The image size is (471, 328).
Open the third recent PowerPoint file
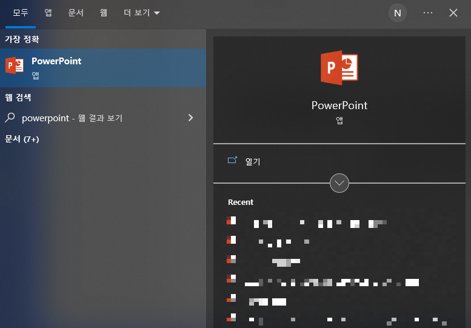(x=339, y=261)
